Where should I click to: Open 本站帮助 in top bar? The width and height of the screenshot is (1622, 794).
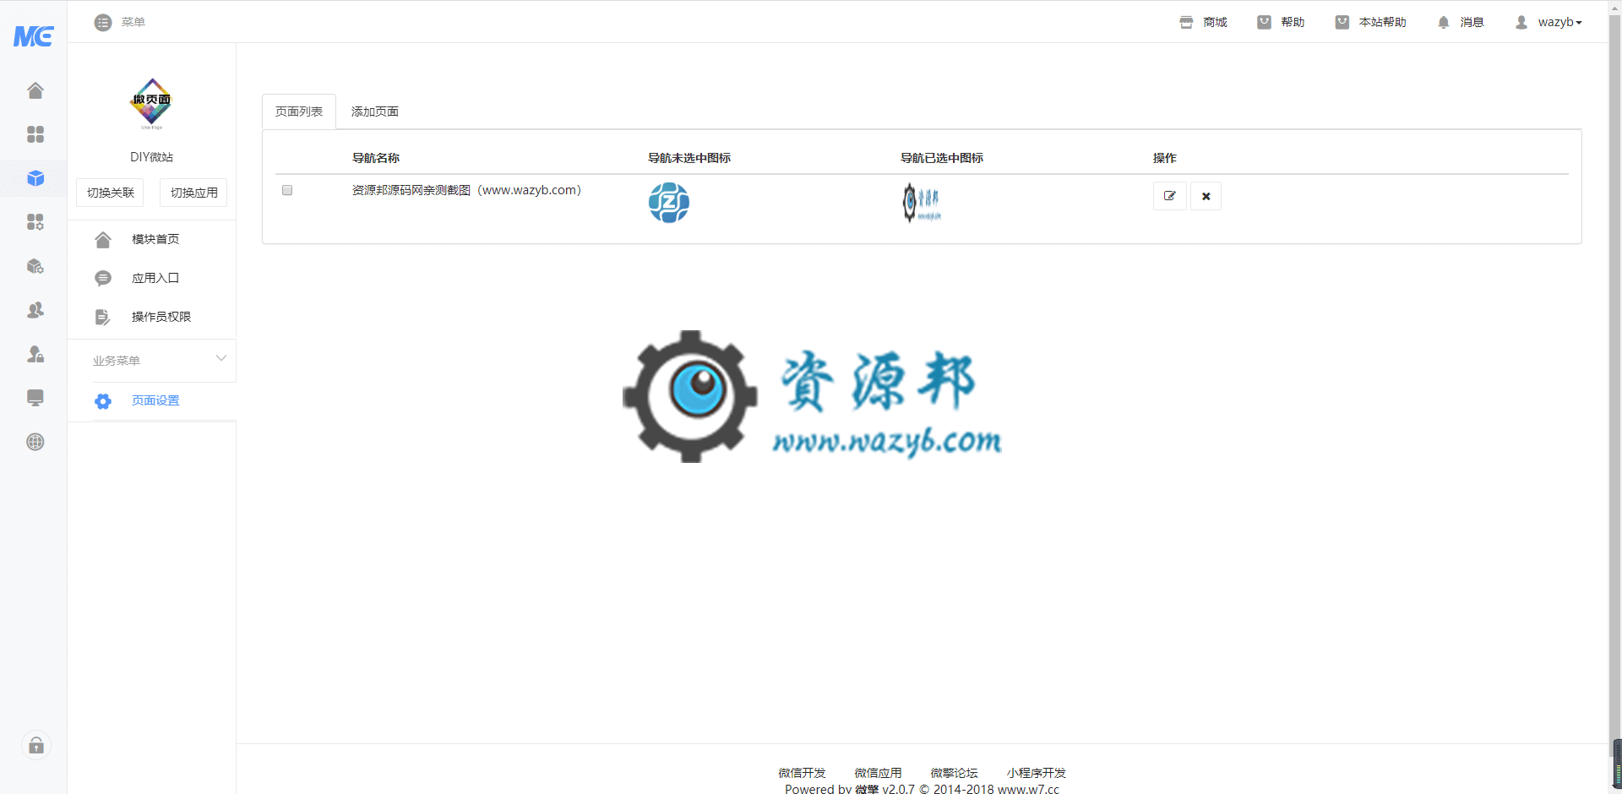click(x=1370, y=22)
